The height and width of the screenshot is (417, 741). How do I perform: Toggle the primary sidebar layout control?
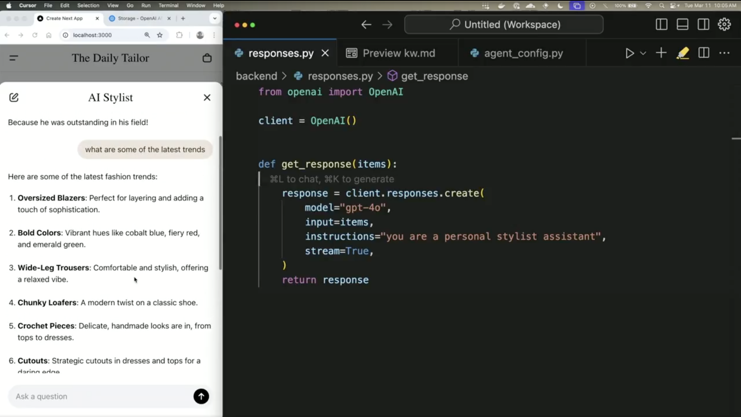[x=661, y=24]
